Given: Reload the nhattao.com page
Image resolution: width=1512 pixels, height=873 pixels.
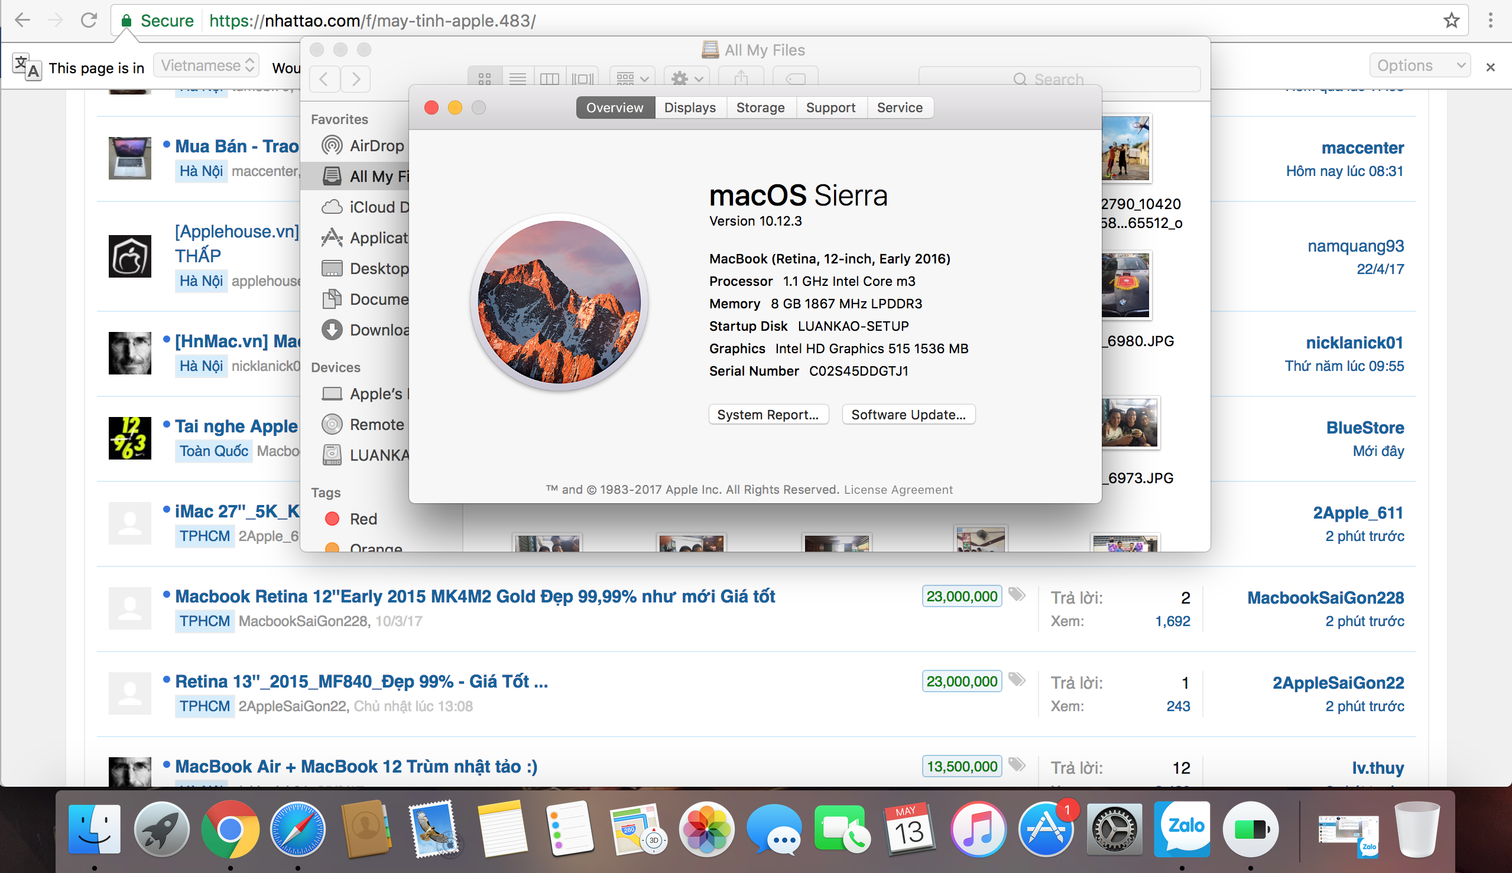Looking at the screenshot, I should [x=89, y=21].
